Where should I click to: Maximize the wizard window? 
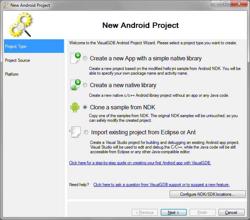pyautogui.click(x=226, y=4)
